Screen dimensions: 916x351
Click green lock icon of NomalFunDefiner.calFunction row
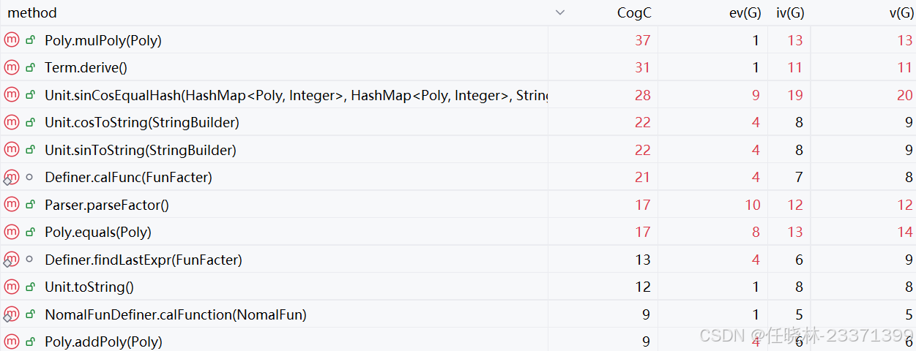pyautogui.click(x=30, y=314)
